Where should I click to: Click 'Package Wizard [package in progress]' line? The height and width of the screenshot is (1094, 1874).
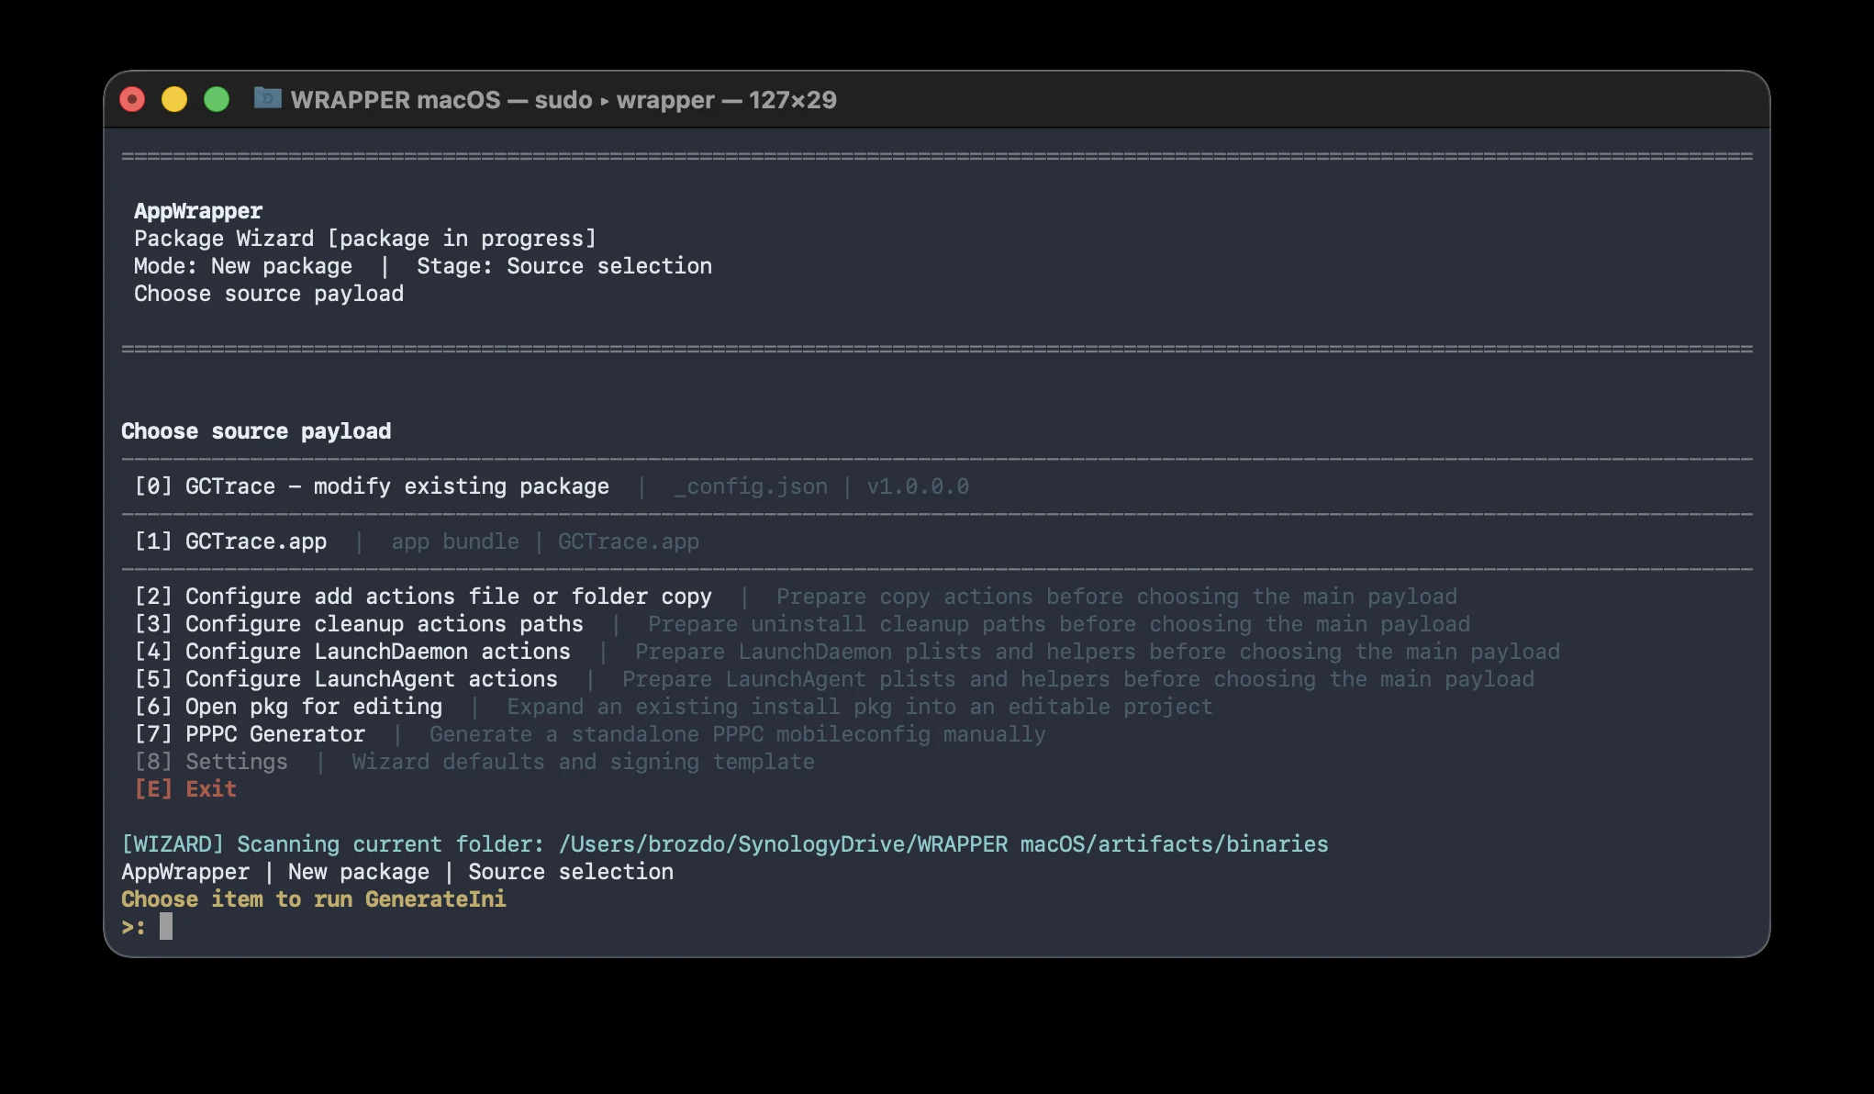(x=365, y=239)
